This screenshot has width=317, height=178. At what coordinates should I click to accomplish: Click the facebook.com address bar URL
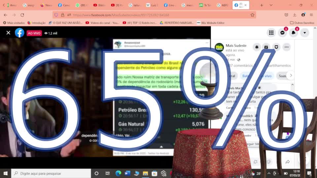coord(121,15)
